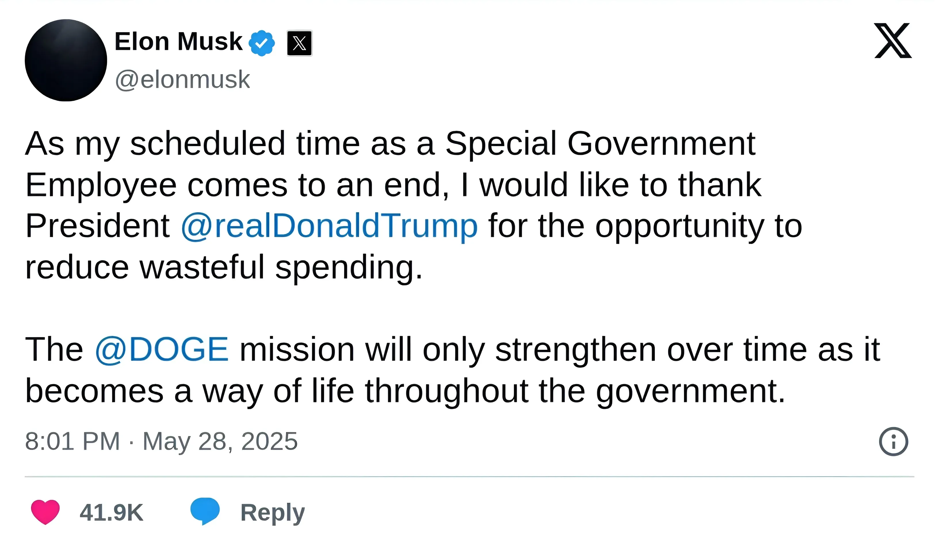Click the blue verified checkmark badge
This screenshot has width=938, height=542.
tap(262, 43)
